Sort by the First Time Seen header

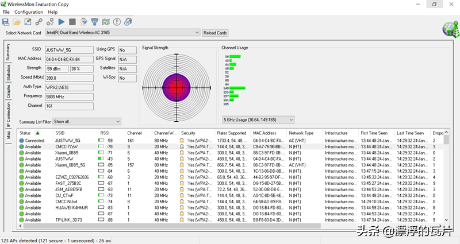pos(377,133)
